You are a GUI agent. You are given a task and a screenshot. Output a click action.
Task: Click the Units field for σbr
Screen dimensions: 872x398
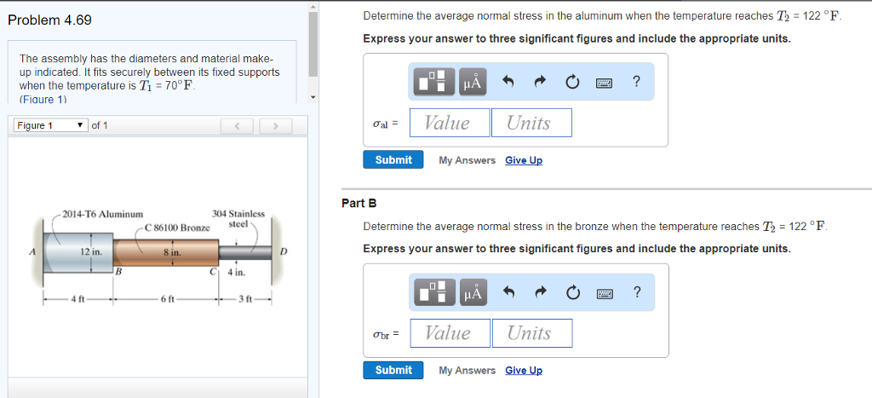[x=531, y=333]
